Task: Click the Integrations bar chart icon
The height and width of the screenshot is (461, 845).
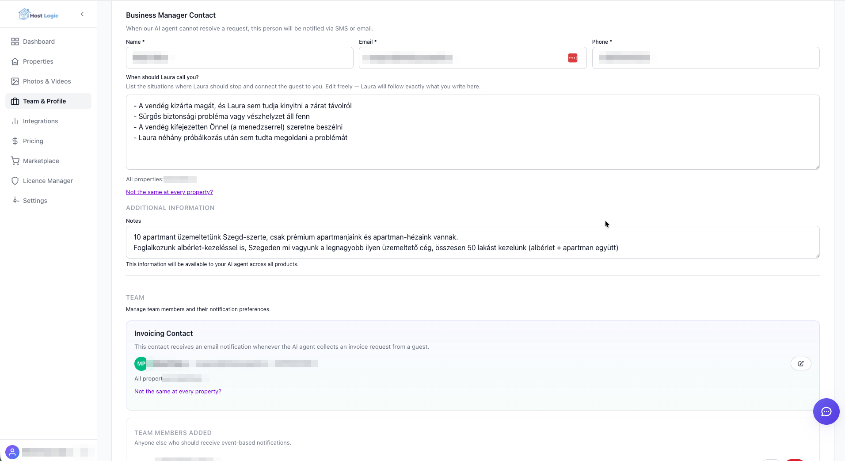Action: pyautogui.click(x=15, y=121)
